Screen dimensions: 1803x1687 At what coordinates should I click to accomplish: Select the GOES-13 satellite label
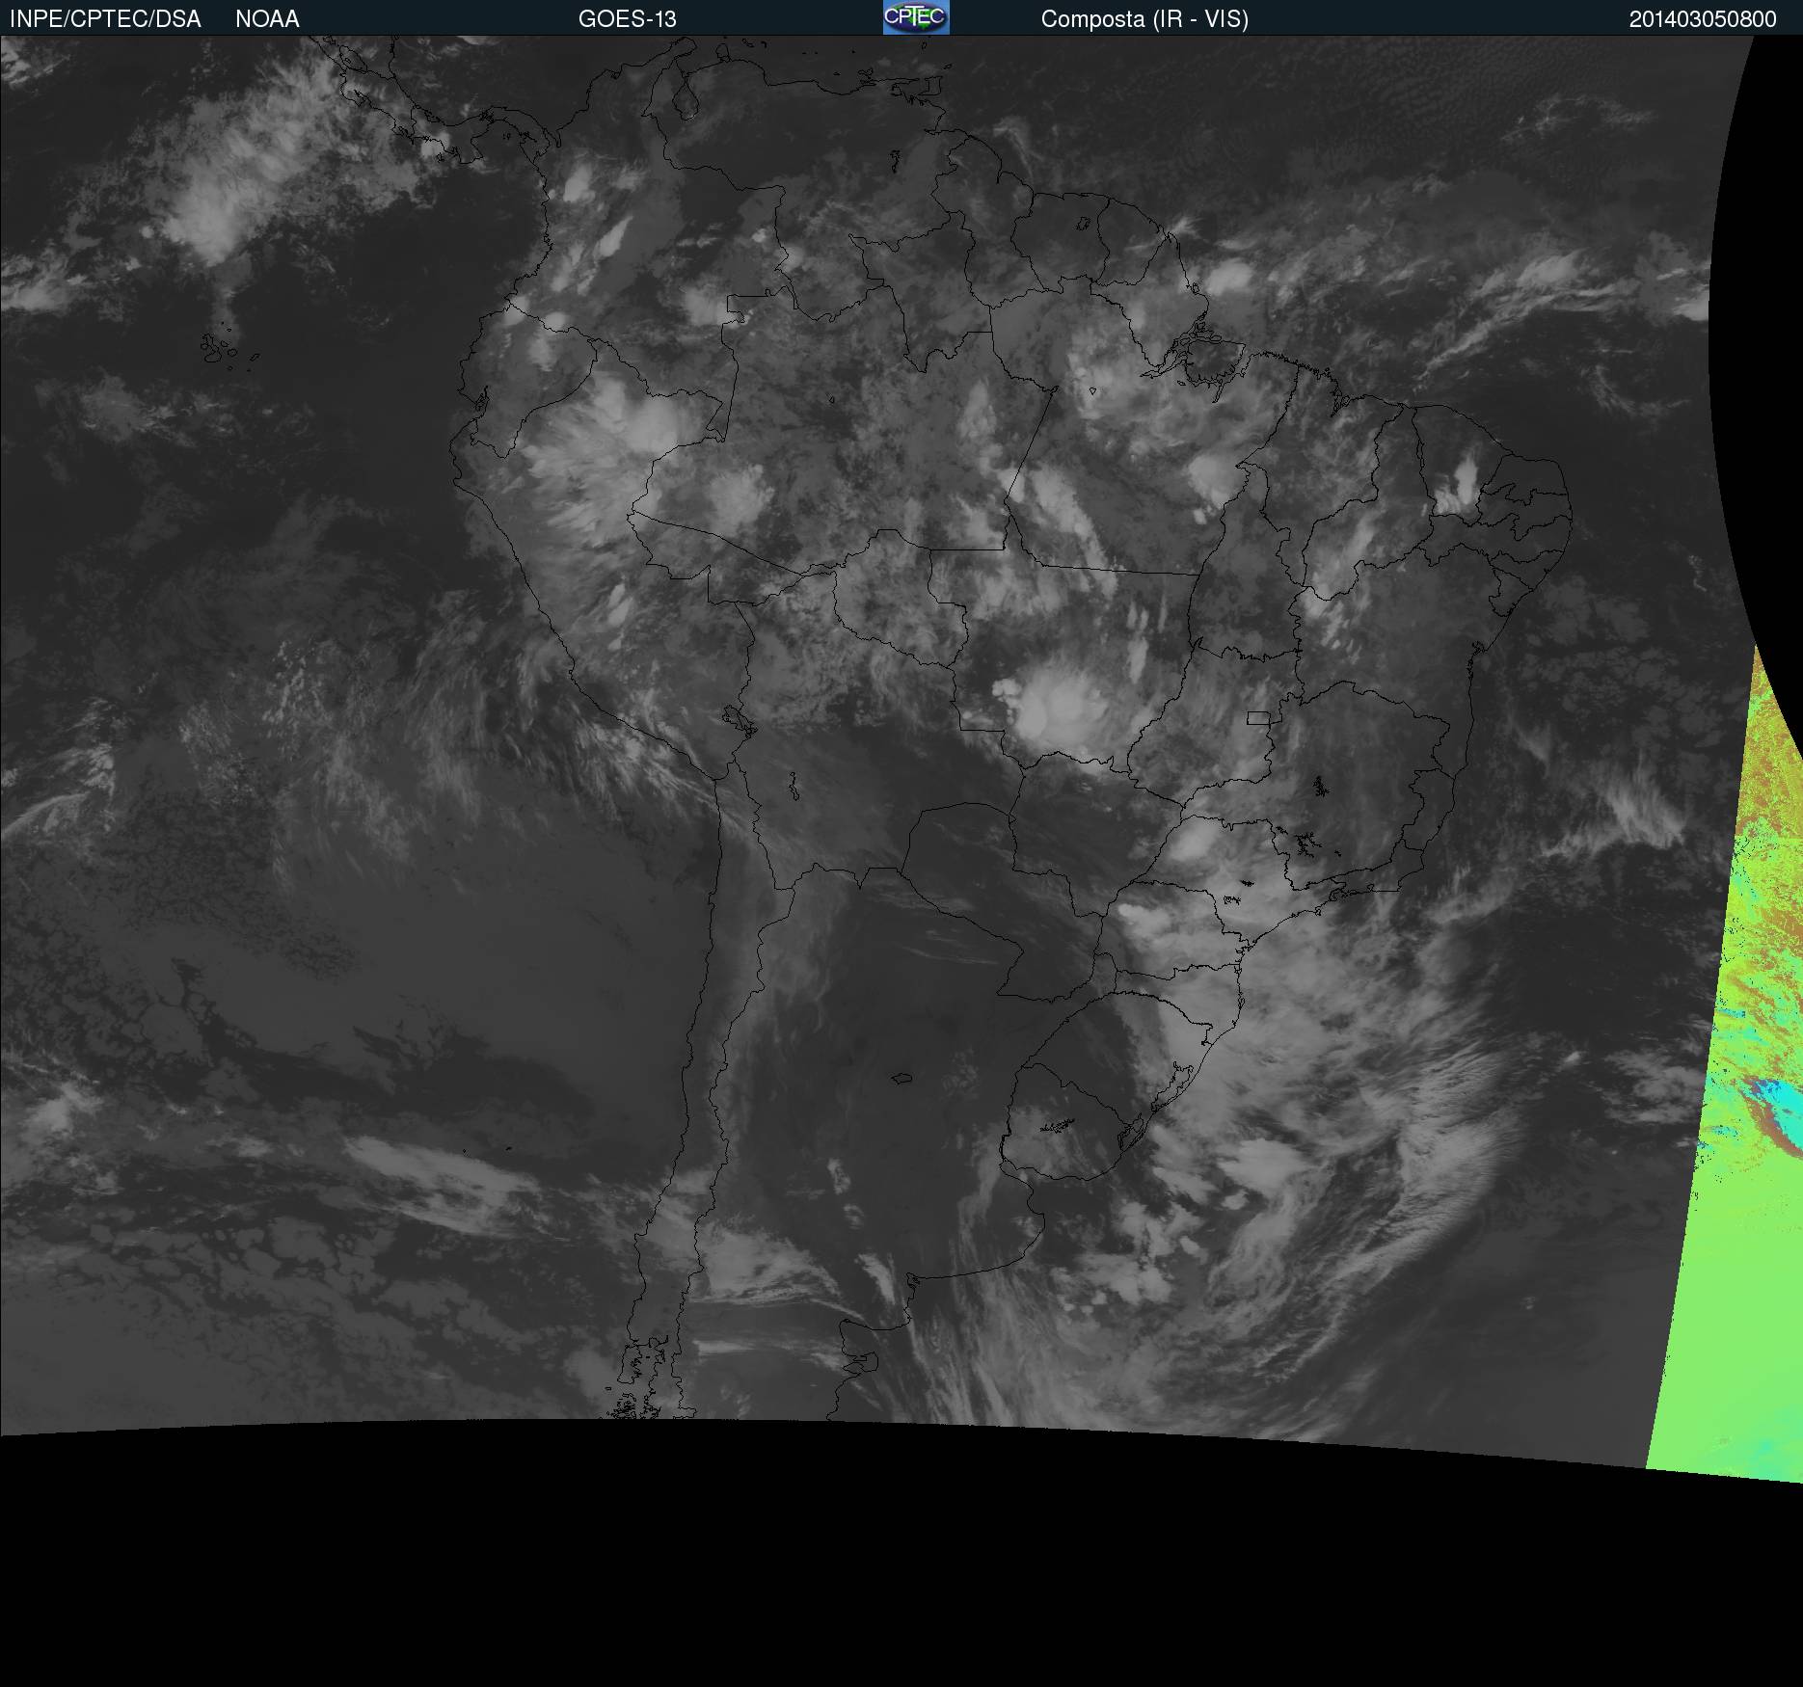[628, 19]
